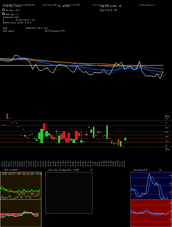Click the 57 price axis label
This screenshot has height=227, width=172.
[166, 123]
